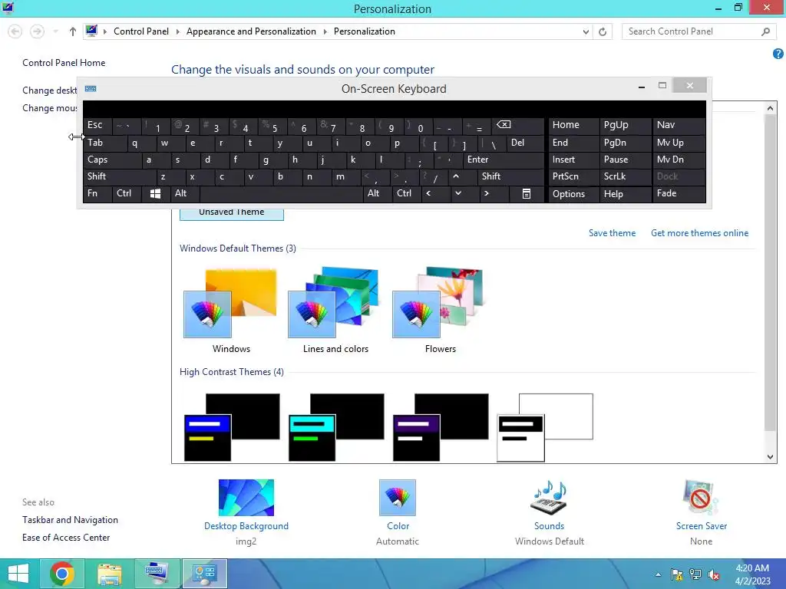This screenshot has width=786, height=589.
Task: Toggle the Fn key on keyboard
Action: tap(97, 193)
